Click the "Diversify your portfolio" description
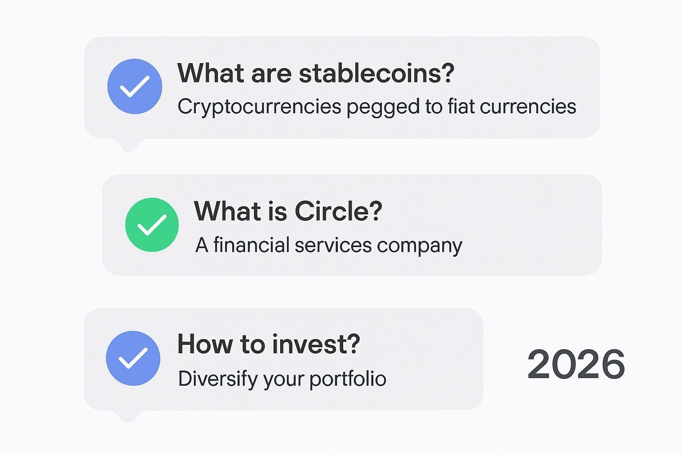682x455 pixels. click(282, 379)
